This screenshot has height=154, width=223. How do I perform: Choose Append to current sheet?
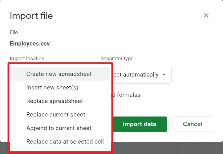[x=59, y=128]
